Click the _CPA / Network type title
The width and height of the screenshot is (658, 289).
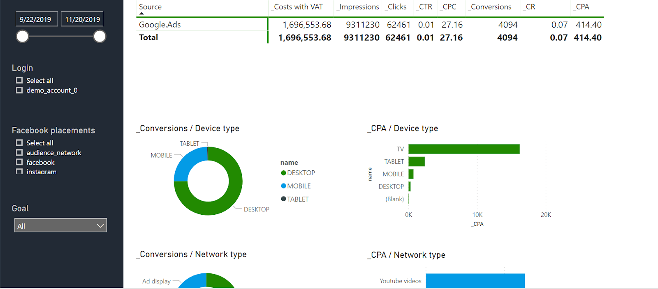tap(406, 255)
